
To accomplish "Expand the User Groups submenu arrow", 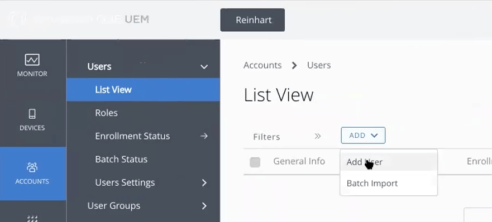I will 204,206.
